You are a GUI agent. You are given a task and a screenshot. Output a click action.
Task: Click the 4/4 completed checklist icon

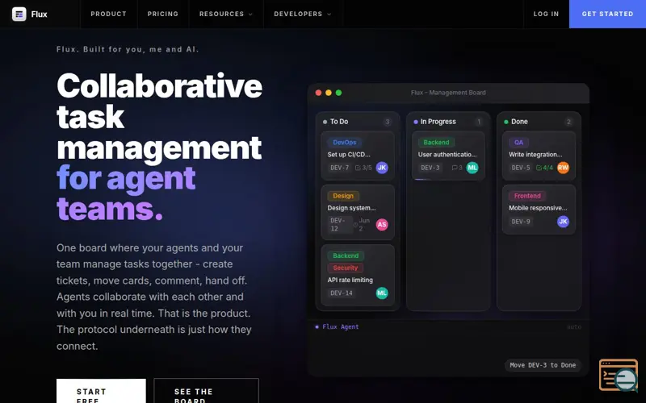tap(539, 168)
